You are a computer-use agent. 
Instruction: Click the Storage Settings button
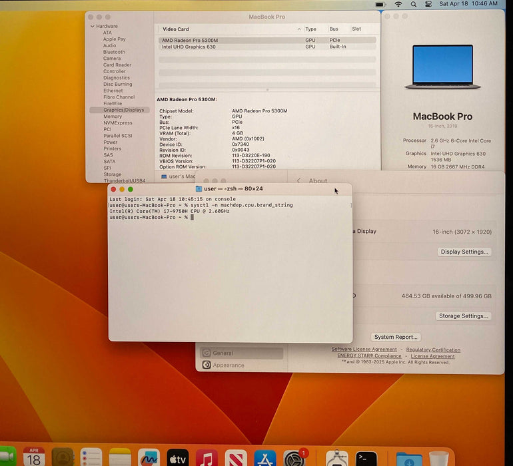(463, 316)
